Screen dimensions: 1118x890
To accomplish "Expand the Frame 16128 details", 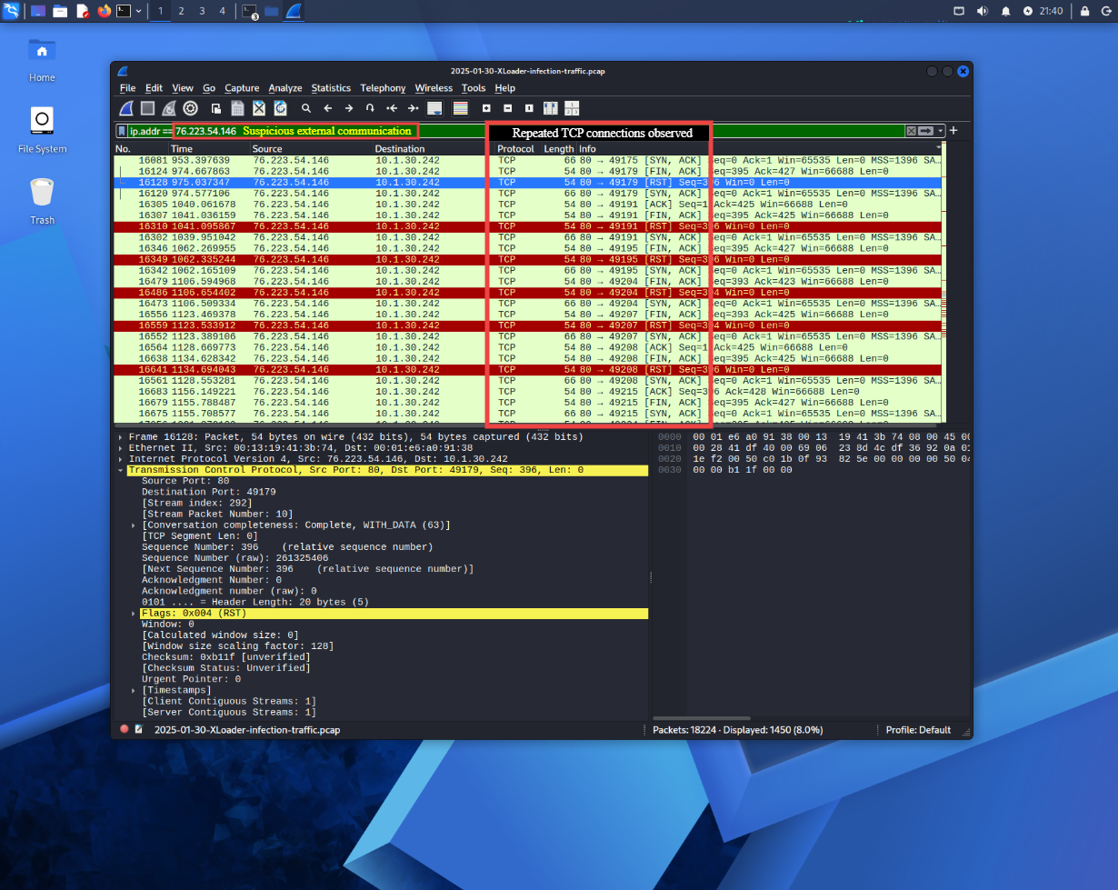I will tap(122, 437).
